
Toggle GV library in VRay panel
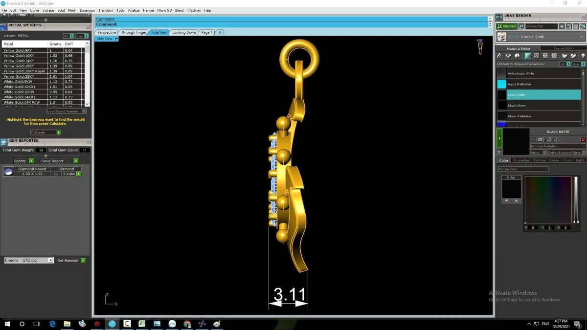click(x=564, y=64)
